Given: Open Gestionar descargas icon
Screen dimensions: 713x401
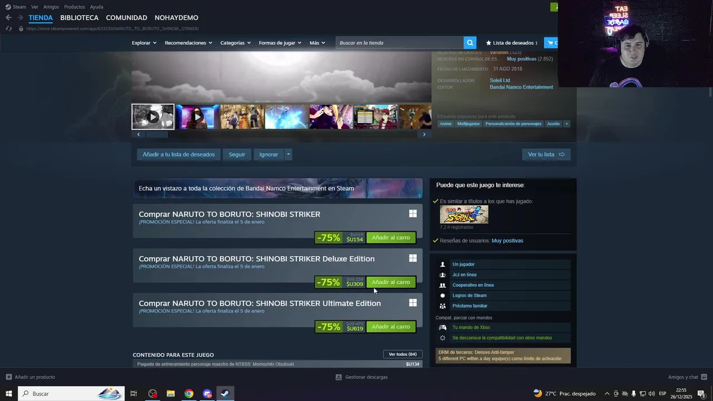Looking at the screenshot, I should (x=339, y=377).
